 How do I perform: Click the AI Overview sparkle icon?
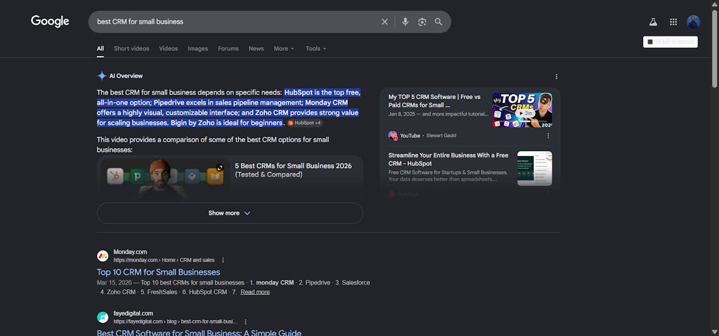point(102,76)
